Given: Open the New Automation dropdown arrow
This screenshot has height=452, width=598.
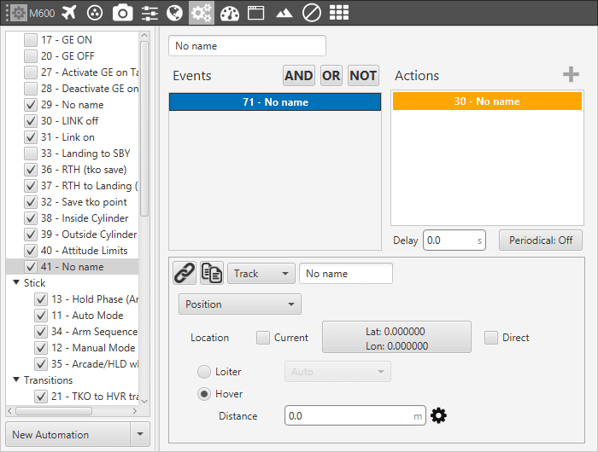Looking at the screenshot, I should 140,434.
